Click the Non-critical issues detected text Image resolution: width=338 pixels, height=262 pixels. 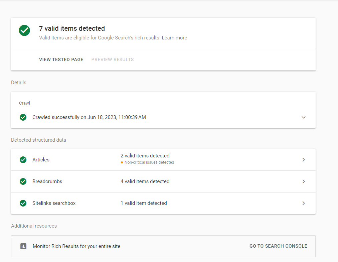149,162
